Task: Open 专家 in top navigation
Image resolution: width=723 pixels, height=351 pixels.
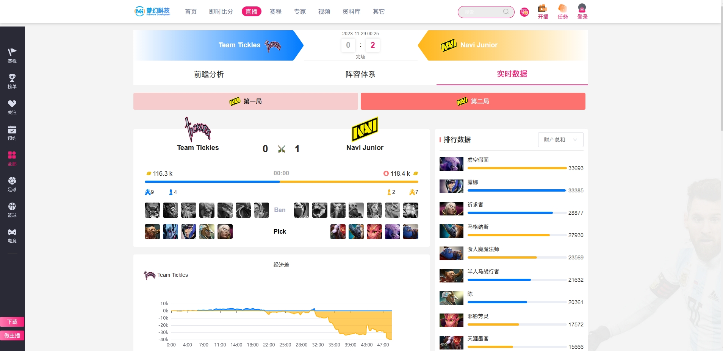Action: pos(300,12)
